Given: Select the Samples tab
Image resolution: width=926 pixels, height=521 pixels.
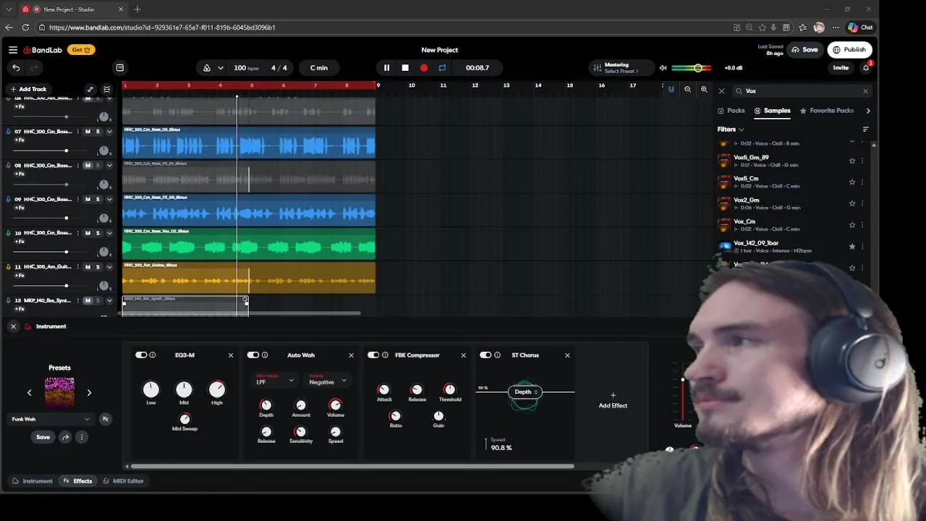Looking at the screenshot, I should (x=772, y=111).
